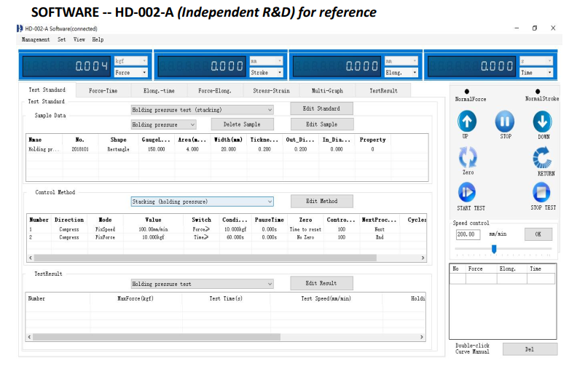The image size is (577, 366).
Task: Click the speed control value field
Action: point(468,234)
